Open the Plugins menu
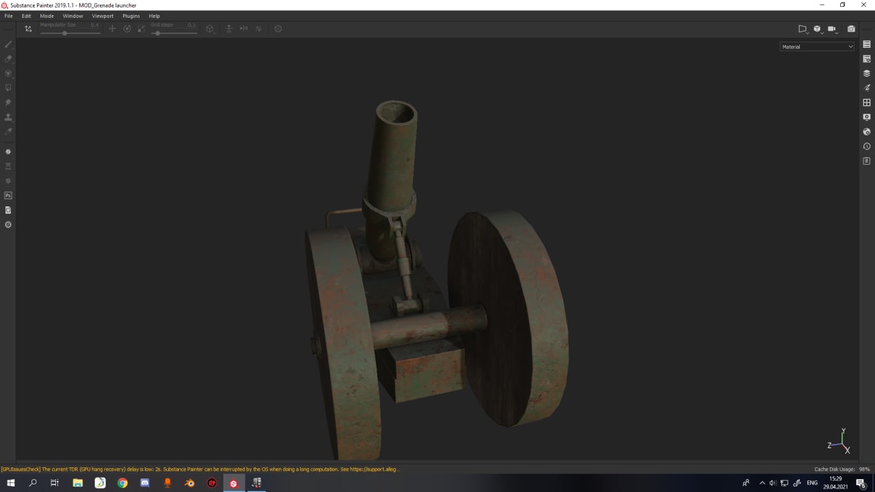 click(x=131, y=16)
